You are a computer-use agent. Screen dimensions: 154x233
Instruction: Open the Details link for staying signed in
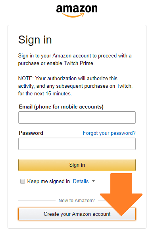click(81, 181)
